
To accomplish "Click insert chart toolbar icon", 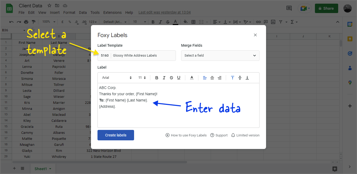I will pos(273,22).
